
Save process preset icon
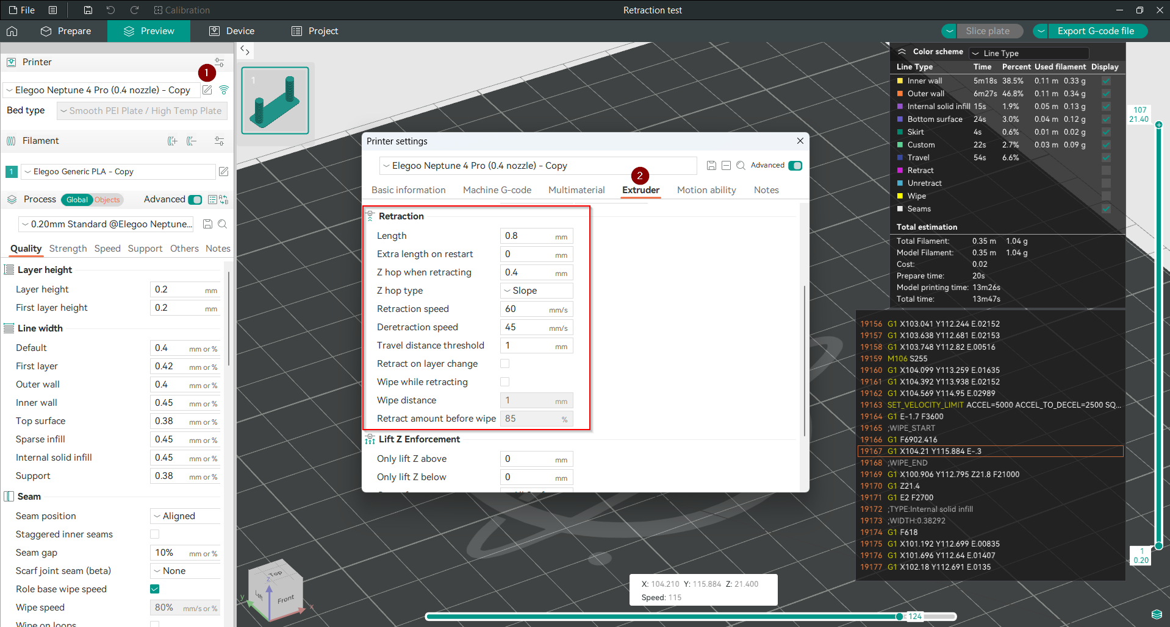click(x=207, y=224)
